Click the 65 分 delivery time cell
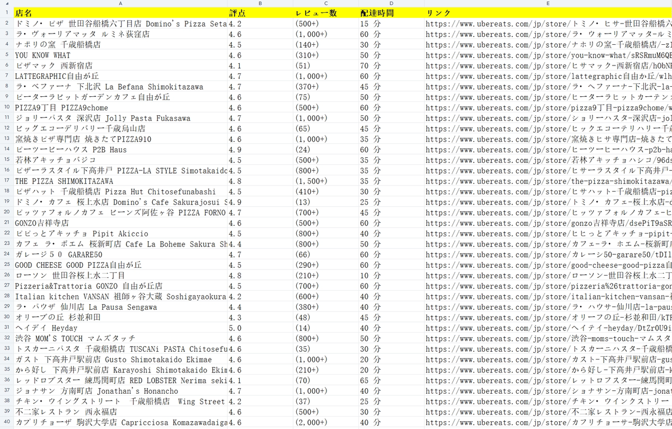 click(x=391, y=380)
